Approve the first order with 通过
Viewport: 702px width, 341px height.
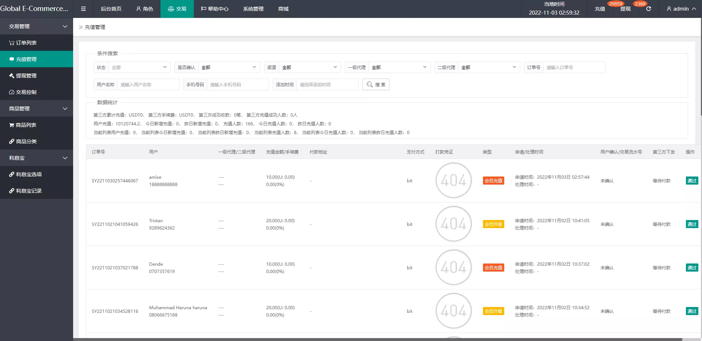(692, 181)
